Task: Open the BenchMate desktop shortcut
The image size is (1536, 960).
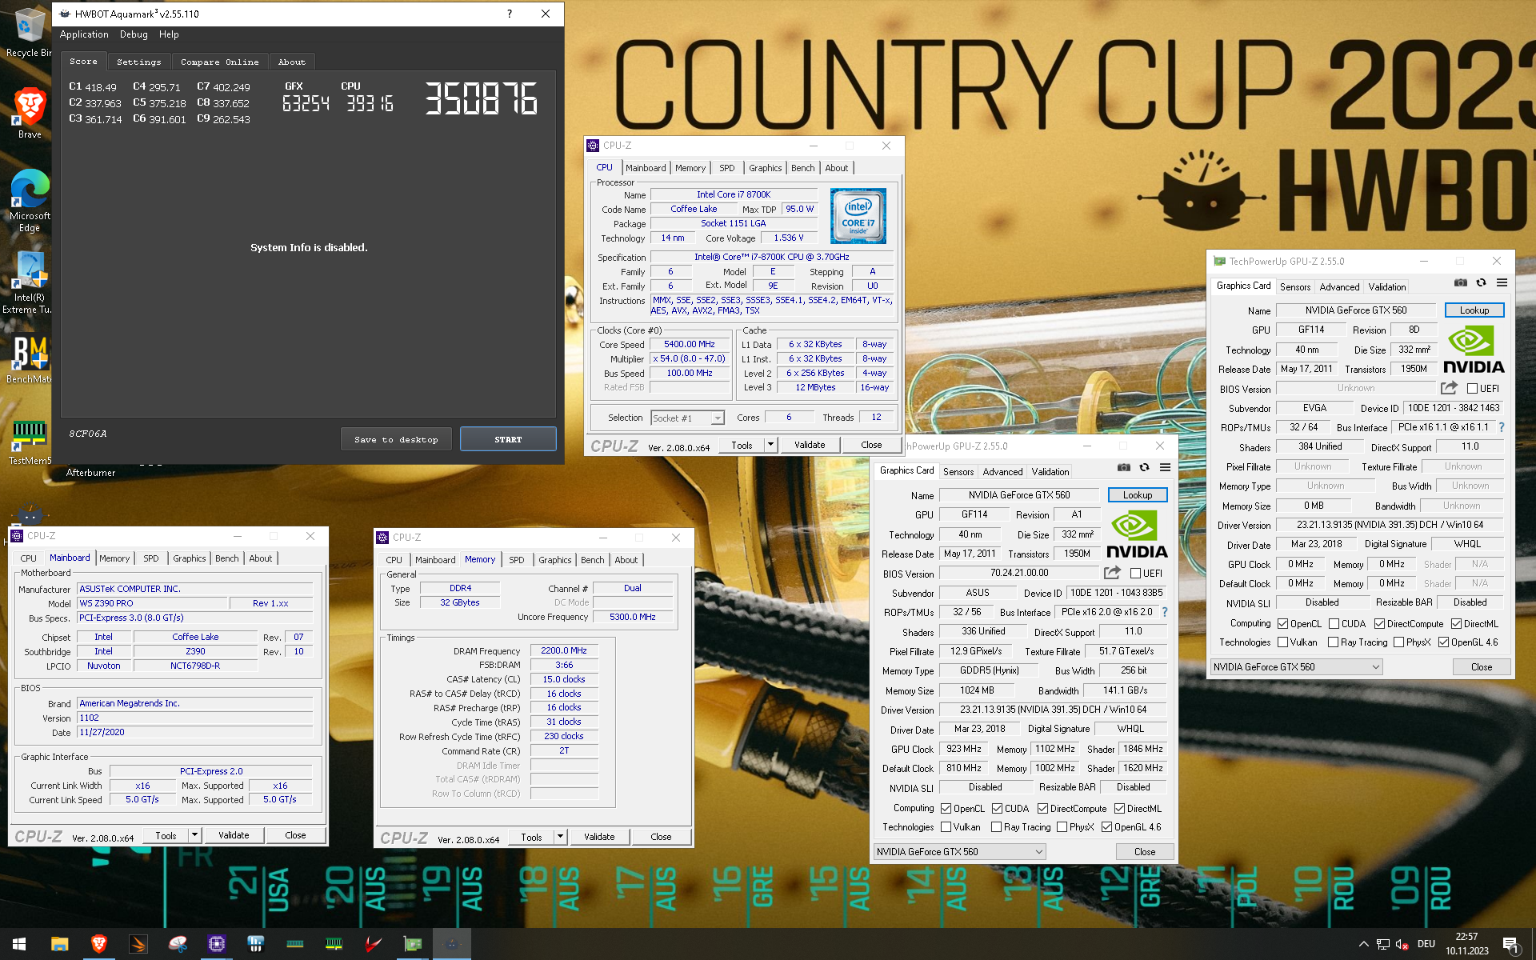Action: click(x=30, y=359)
